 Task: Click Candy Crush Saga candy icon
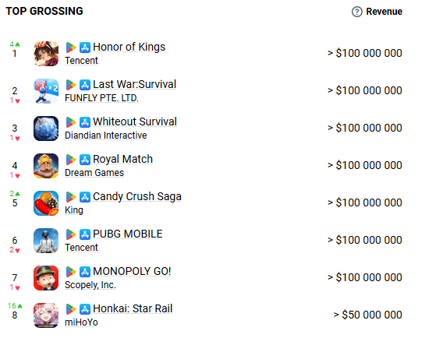(x=46, y=203)
